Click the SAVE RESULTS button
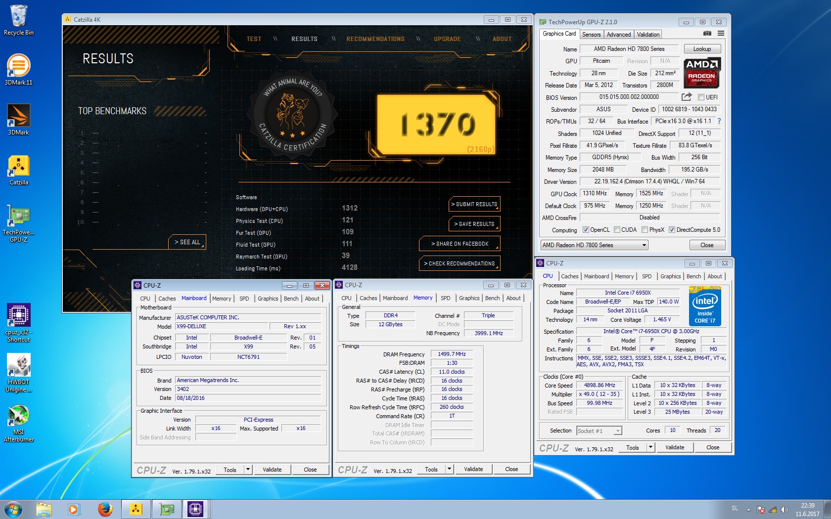The image size is (831, 519). pyautogui.click(x=474, y=224)
